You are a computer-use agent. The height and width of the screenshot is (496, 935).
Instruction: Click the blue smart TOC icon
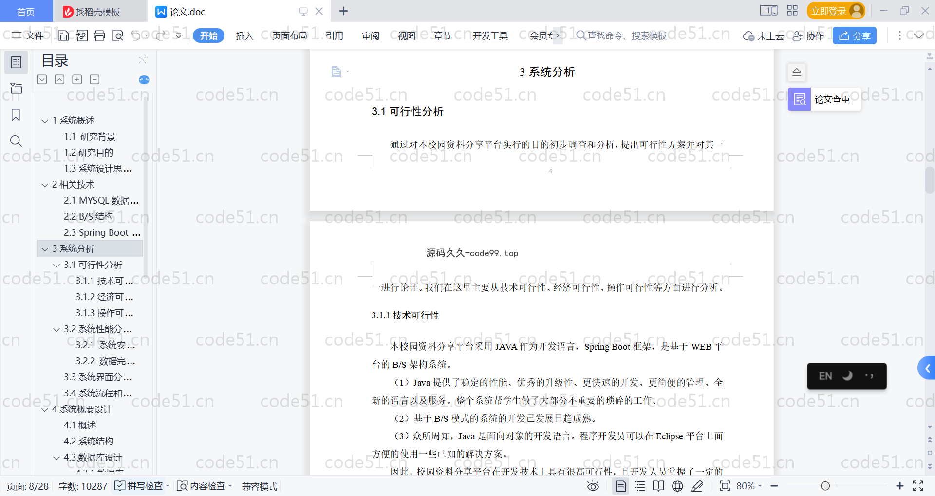click(144, 80)
